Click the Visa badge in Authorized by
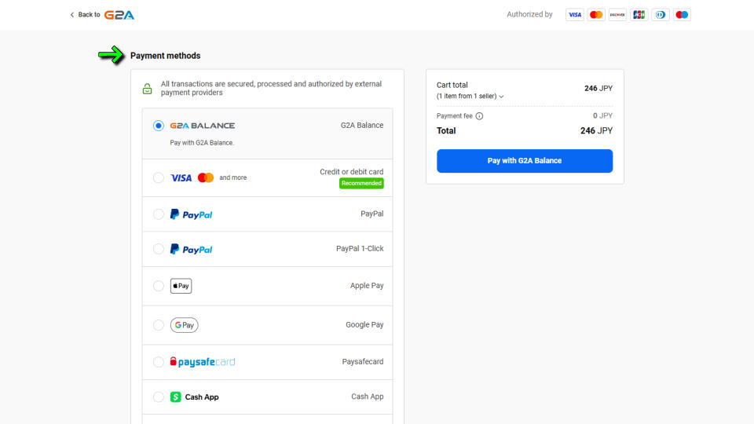This screenshot has height=424, width=754. point(575,15)
